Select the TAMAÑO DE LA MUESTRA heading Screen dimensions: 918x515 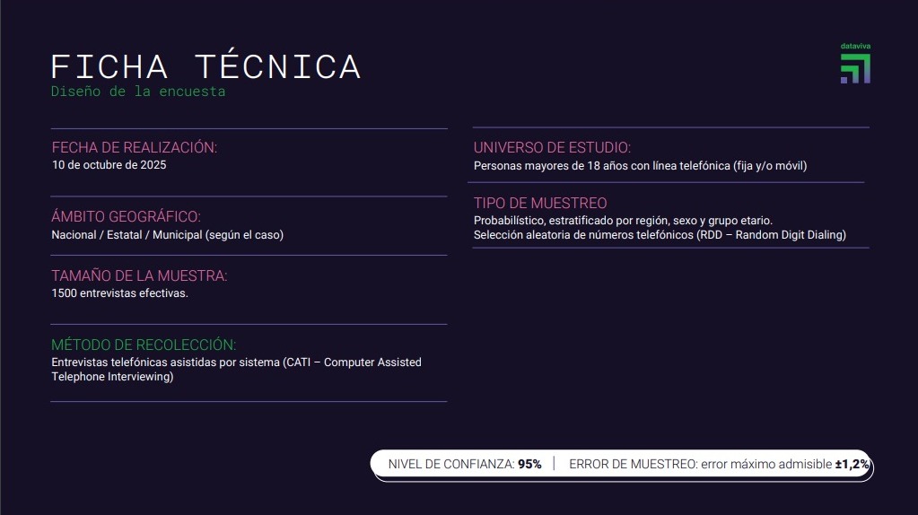pos(139,275)
